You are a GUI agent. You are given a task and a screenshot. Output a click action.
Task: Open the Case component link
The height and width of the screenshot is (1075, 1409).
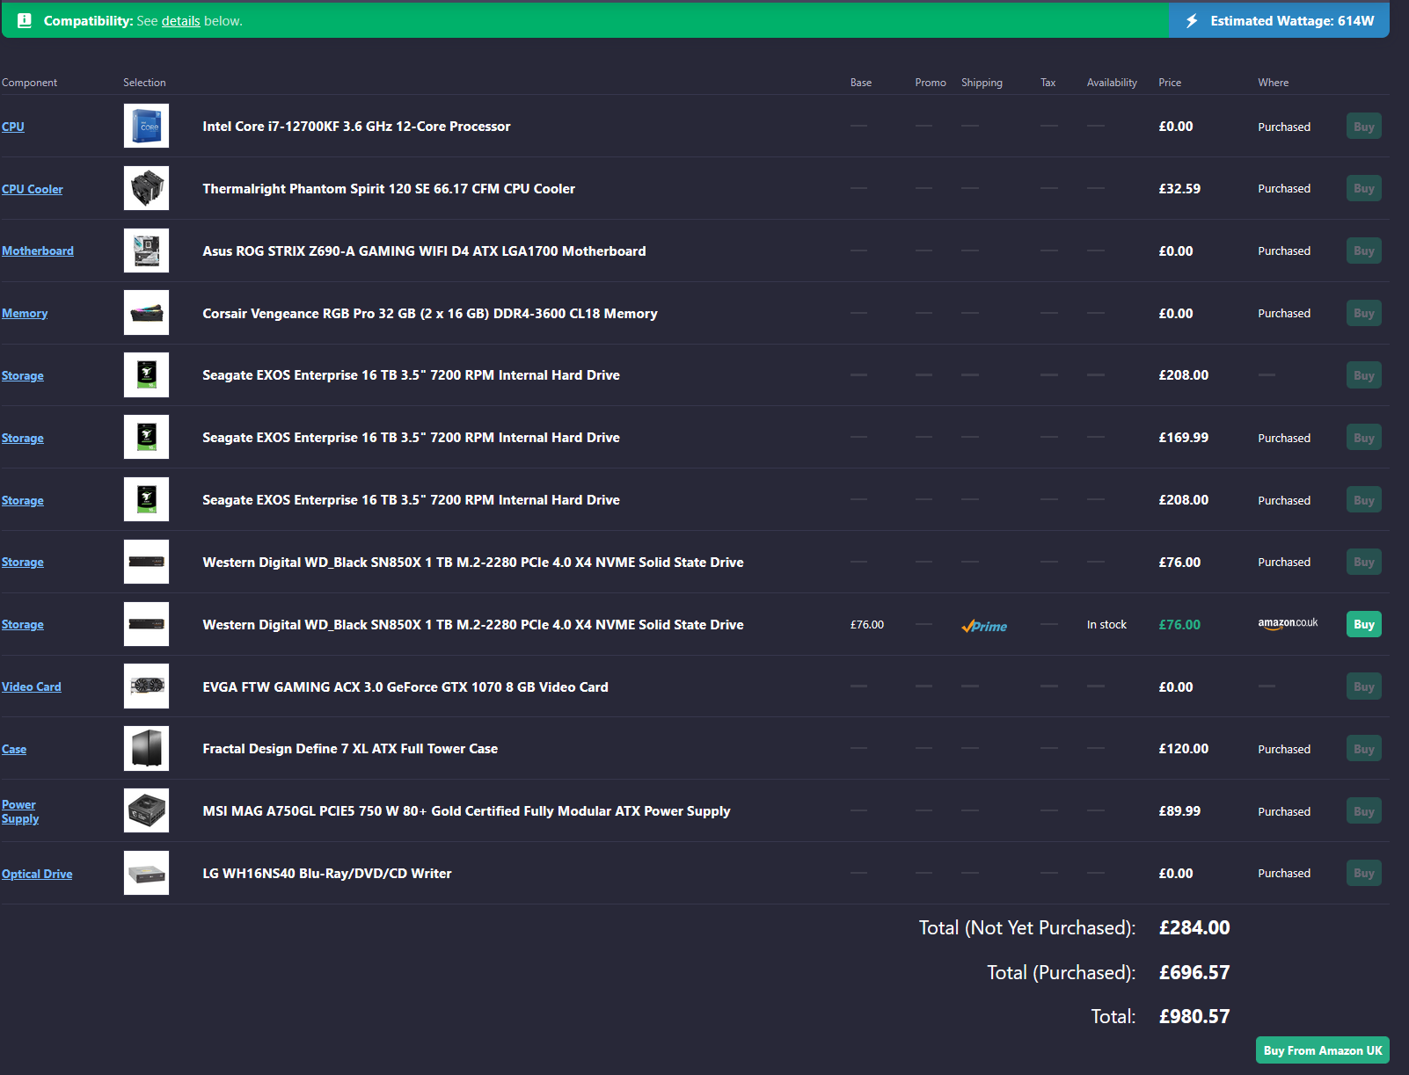pyautogui.click(x=14, y=749)
